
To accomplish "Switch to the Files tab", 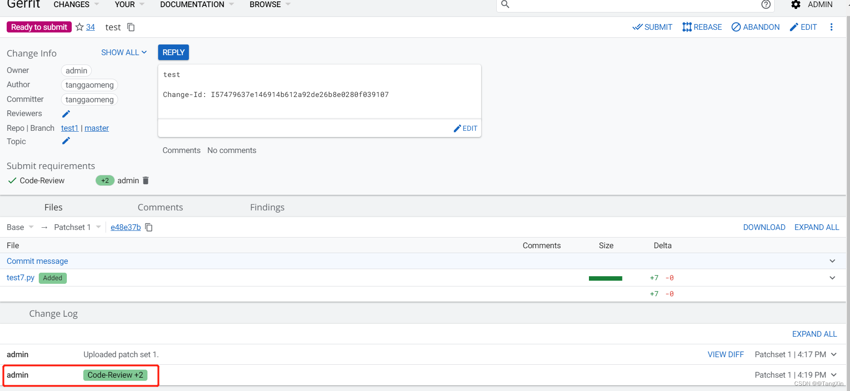I will click(53, 207).
